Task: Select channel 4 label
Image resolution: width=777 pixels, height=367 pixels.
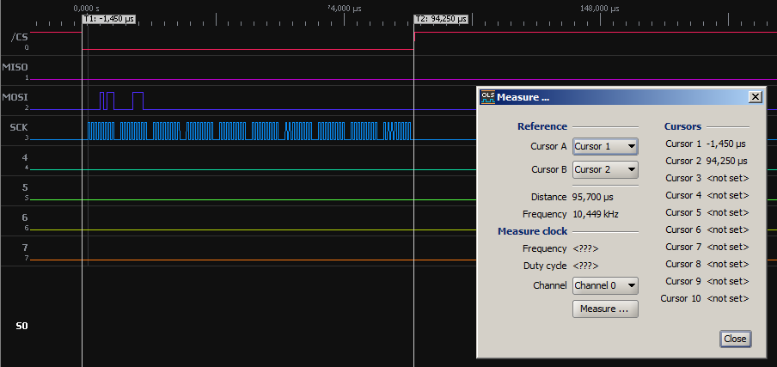Action: coord(25,157)
